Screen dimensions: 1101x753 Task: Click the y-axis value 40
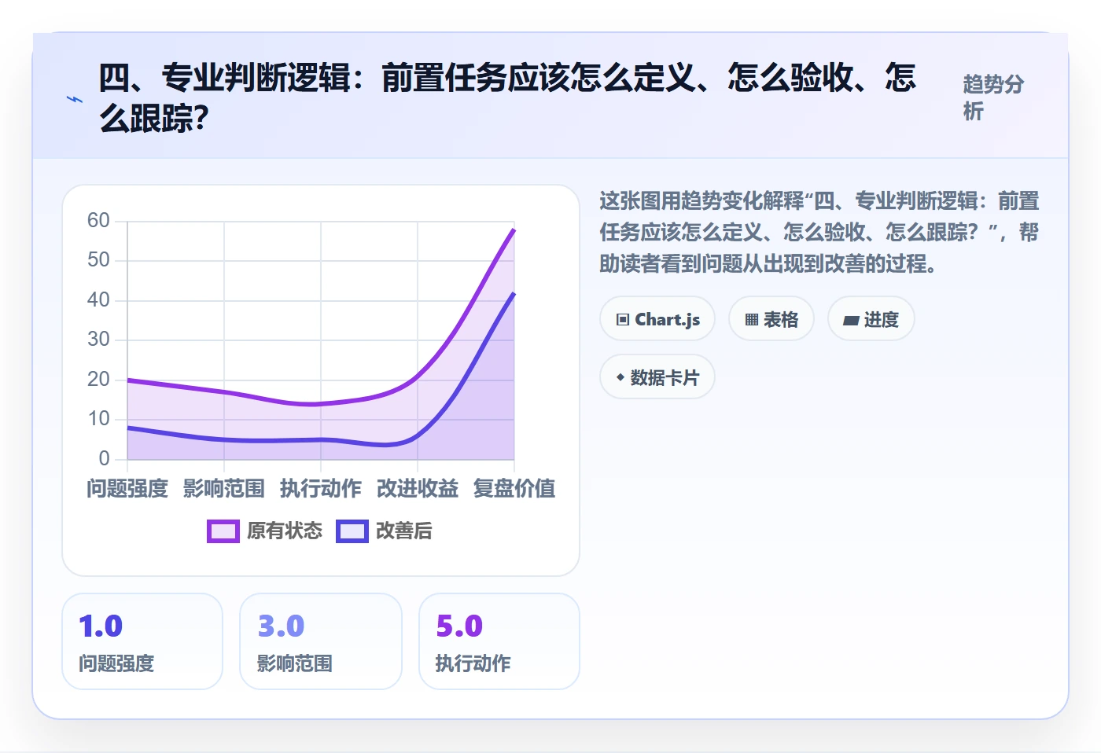pos(98,299)
